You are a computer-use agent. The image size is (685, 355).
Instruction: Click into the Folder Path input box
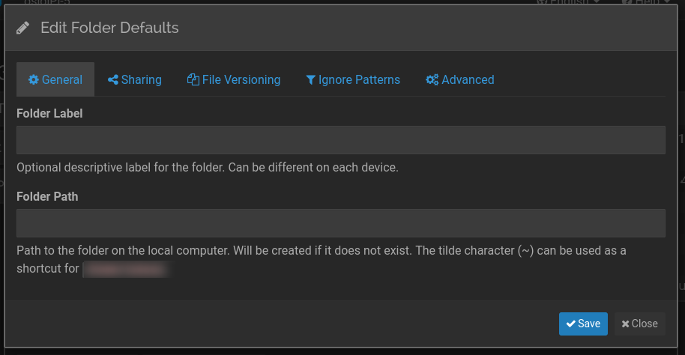point(341,223)
